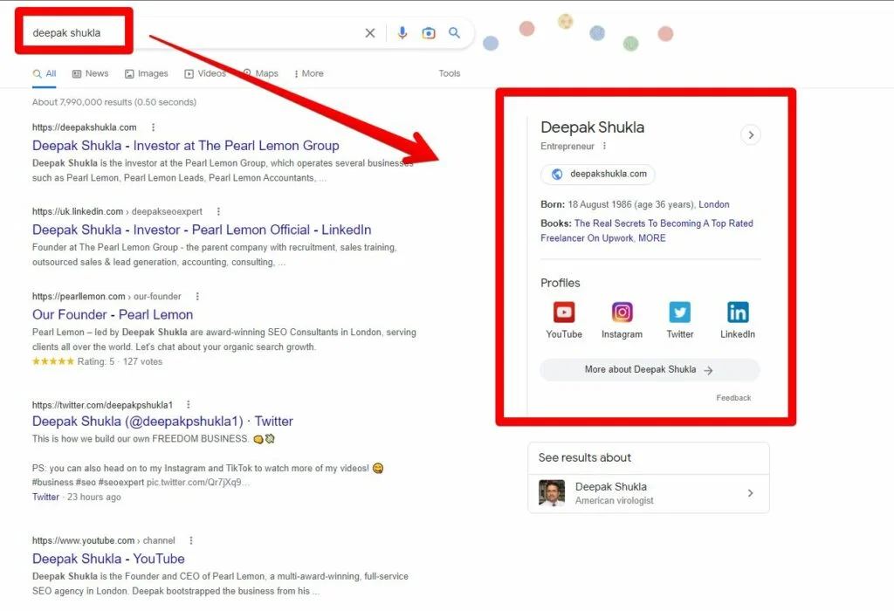Switch to the News tab
The image size is (894, 611).
(90, 73)
